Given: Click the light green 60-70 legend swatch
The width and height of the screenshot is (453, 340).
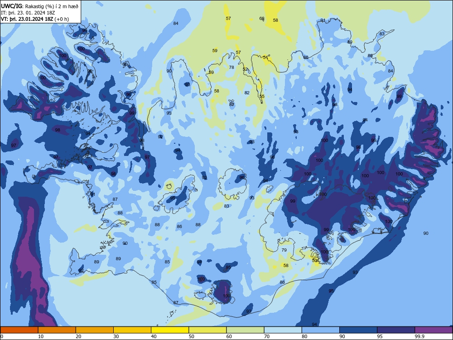Looking at the screenshot, I should point(245,330).
